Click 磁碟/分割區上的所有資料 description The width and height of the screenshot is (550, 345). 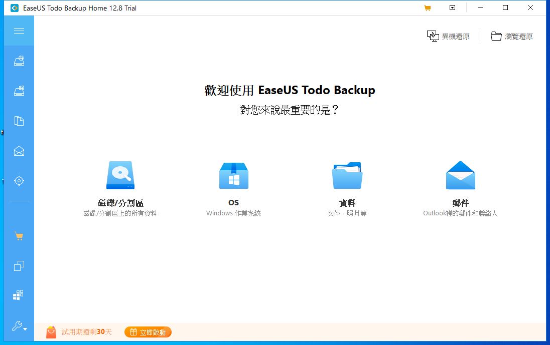[120, 213]
